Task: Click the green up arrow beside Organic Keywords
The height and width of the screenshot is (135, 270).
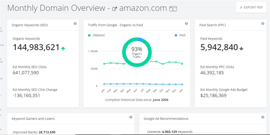Action: (x=63, y=48)
